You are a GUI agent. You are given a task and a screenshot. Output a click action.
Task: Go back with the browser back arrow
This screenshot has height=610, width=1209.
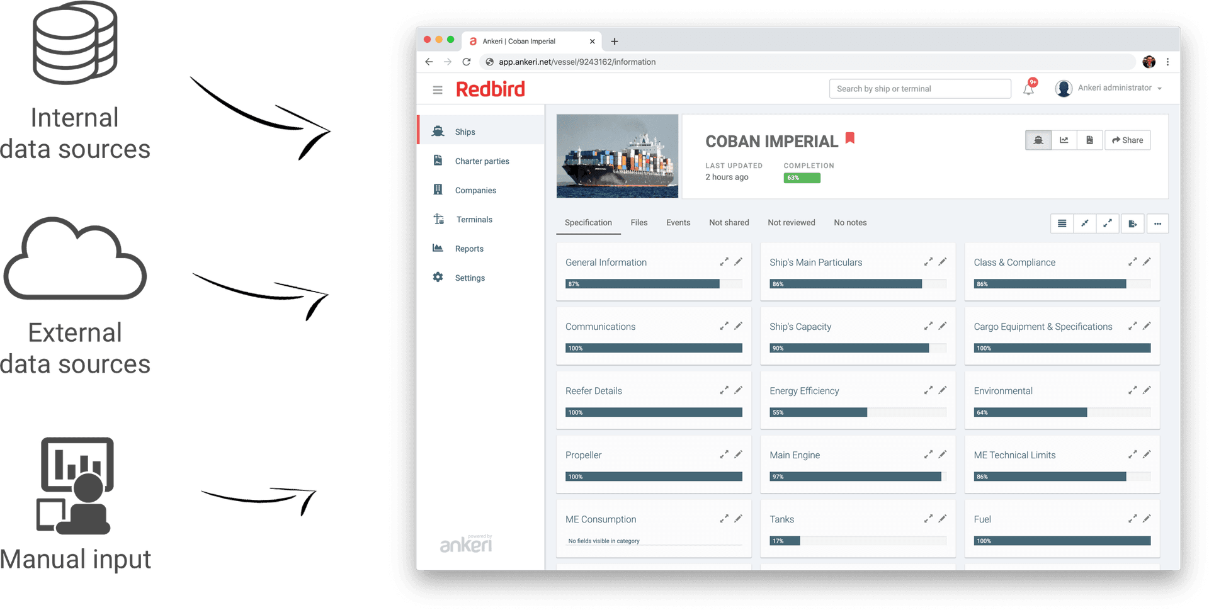pos(429,62)
